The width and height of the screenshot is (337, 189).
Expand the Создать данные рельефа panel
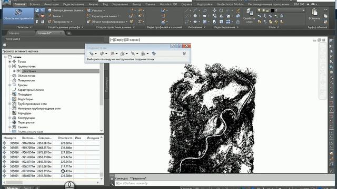[65, 27]
